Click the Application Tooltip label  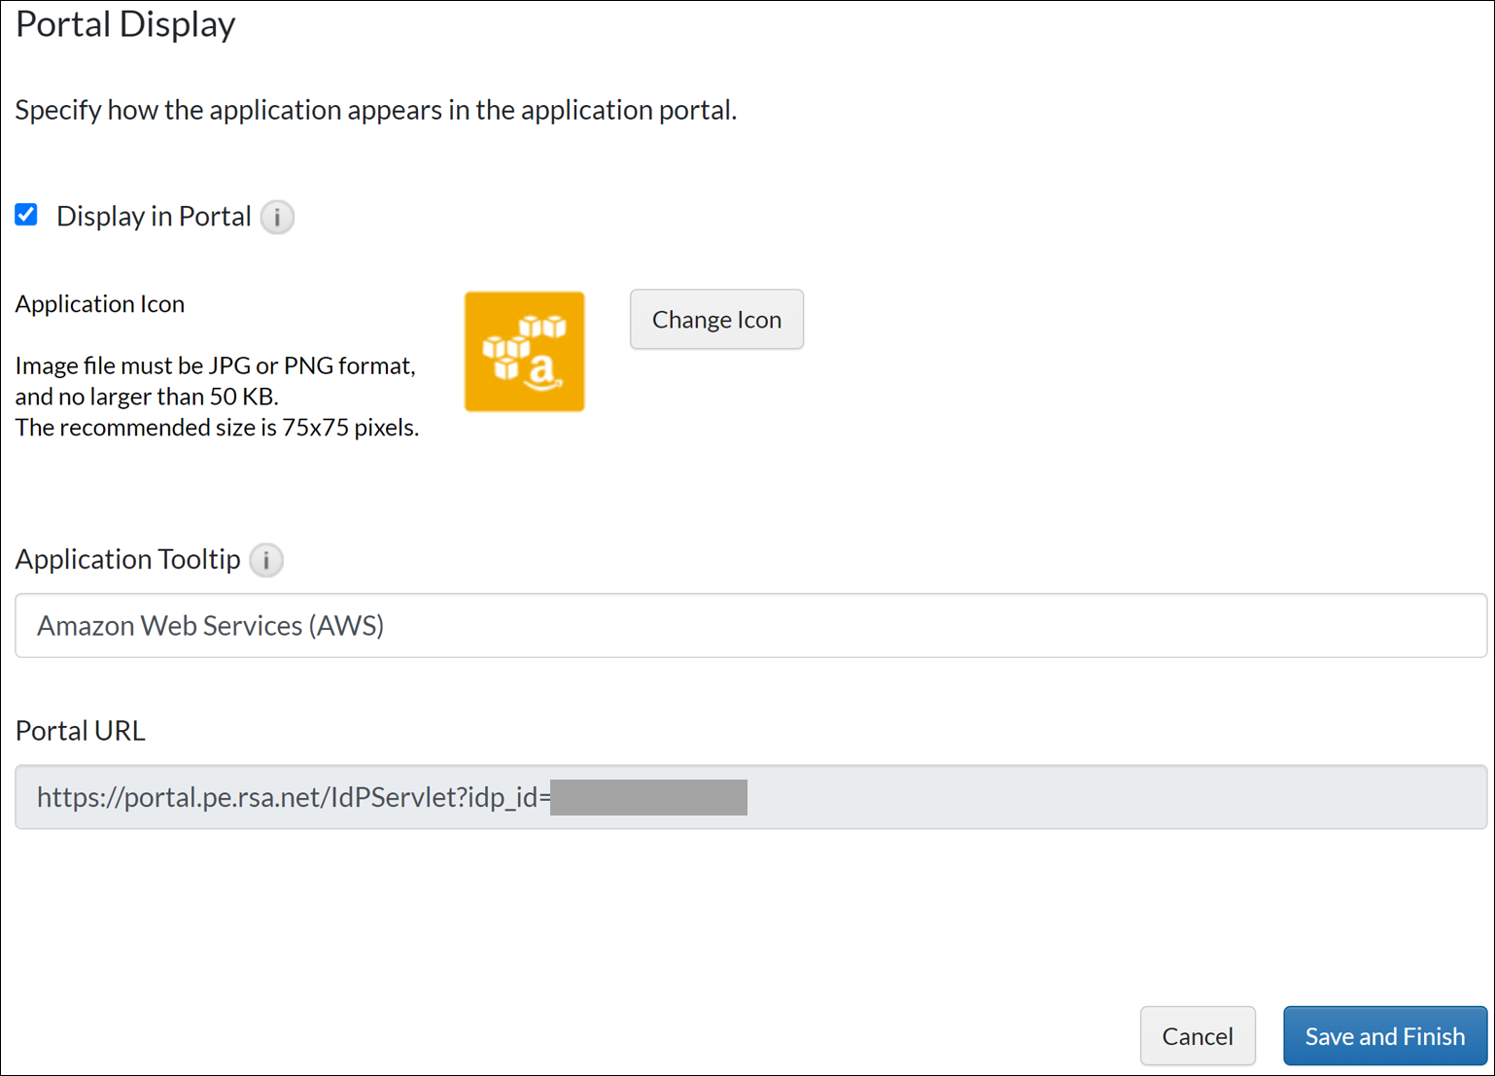(x=127, y=560)
